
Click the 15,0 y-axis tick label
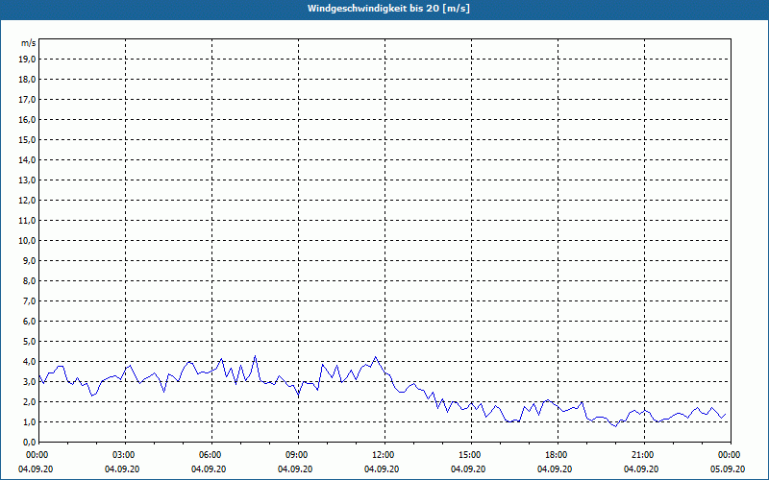pyautogui.click(x=28, y=139)
